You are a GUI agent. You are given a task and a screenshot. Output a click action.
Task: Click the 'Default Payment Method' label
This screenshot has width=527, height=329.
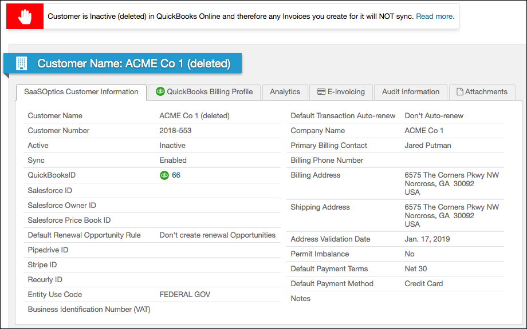click(x=332, y=284)
